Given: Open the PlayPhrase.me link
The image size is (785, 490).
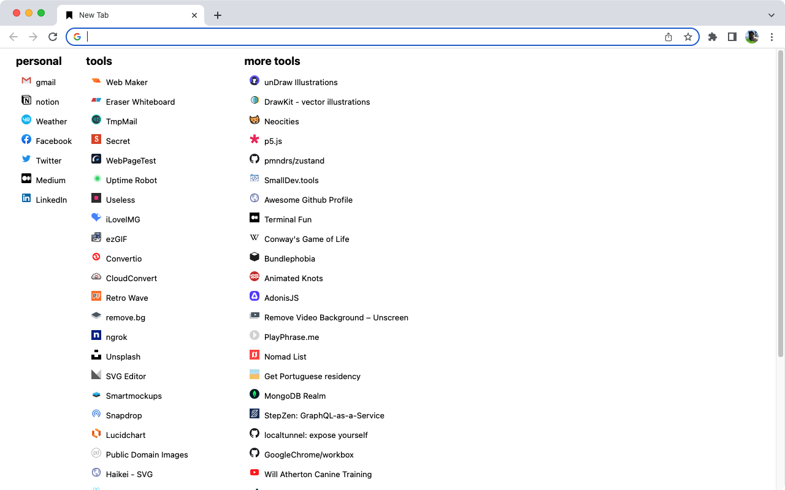Looking at the screenshot, I should [x=292, y=337].
